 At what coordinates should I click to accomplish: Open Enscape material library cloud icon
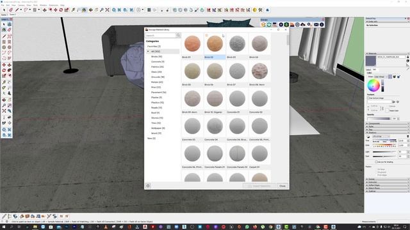pyautogui.click(x=303, y=24)
